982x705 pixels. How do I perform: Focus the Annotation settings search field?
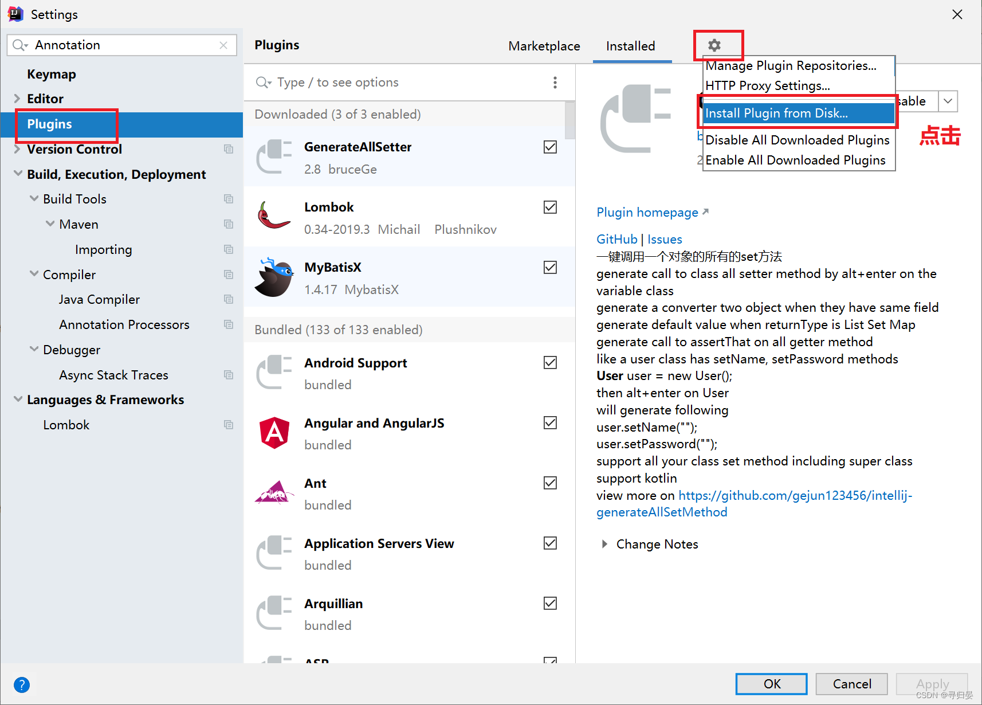pyautogui.click(x=122, y=45)
